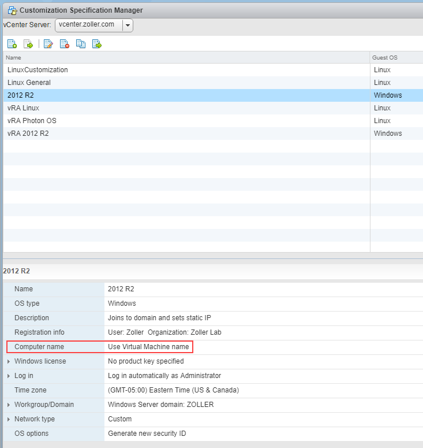Duplicate the selected specification icon

[x=81, y=44]
